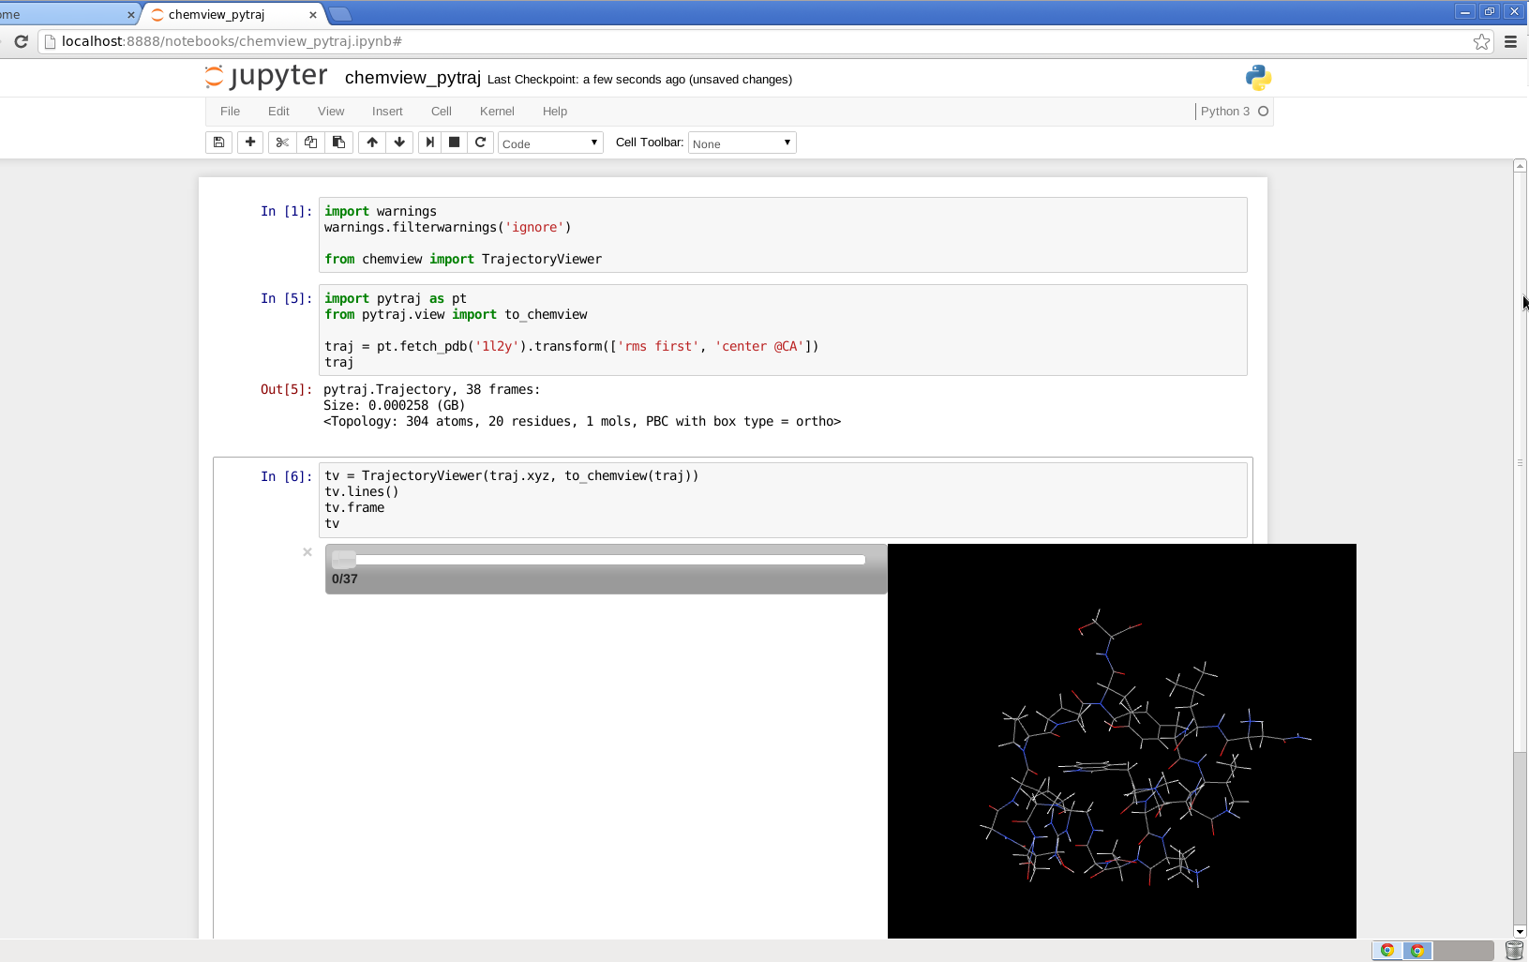Run the current cell with run icon

click(x=429, y=142)
